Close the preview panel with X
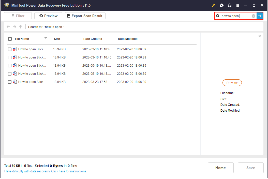The width and height of the screenshot is (268, 179). pos(260,36)
